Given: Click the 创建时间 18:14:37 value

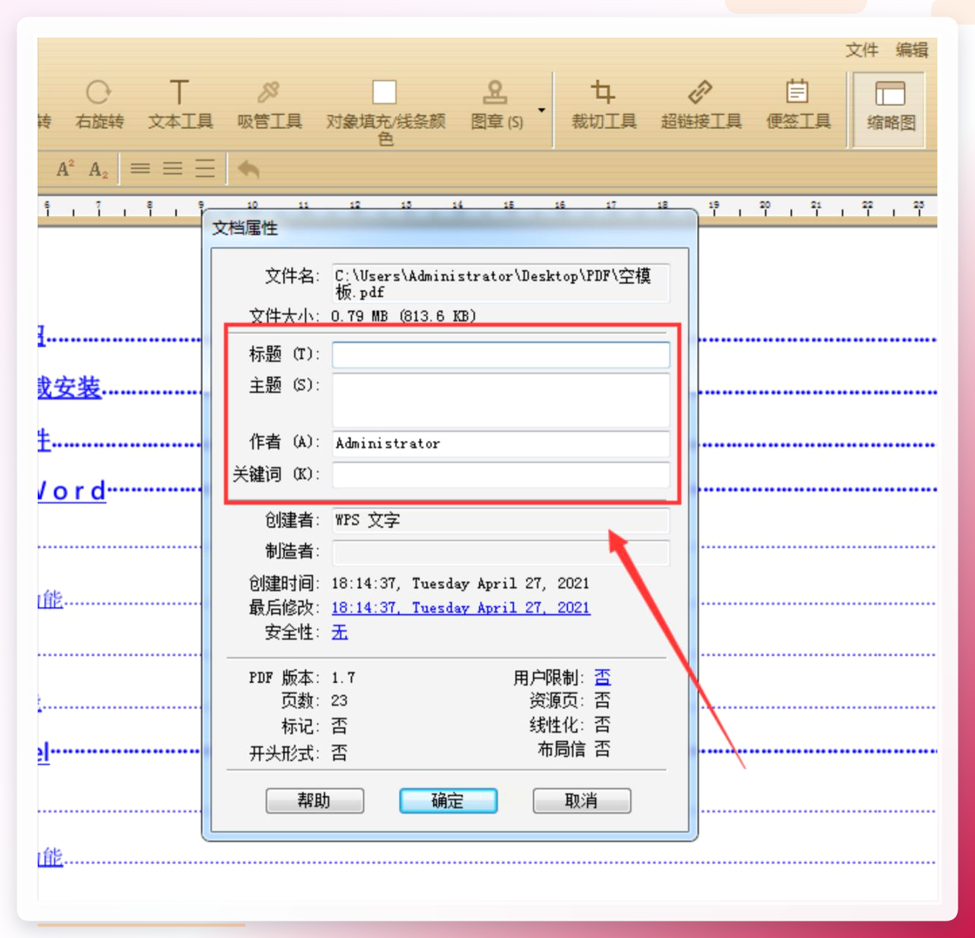Looking at the screenshot, I should pos(460,583).
